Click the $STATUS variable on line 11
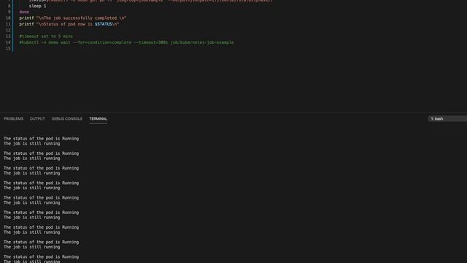The image size is (467, 263). [104, 24]
